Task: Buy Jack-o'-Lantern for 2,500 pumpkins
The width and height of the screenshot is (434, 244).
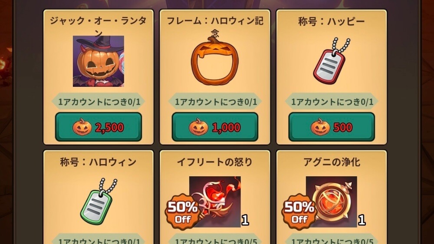Action: point(99,127)
